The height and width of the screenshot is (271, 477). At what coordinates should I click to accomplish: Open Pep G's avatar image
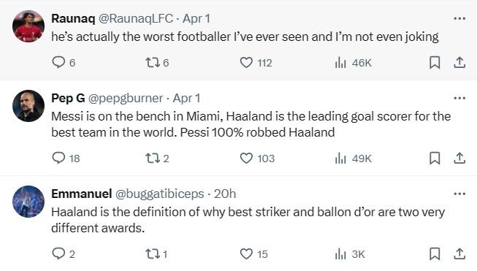click(x=28, y=106)
